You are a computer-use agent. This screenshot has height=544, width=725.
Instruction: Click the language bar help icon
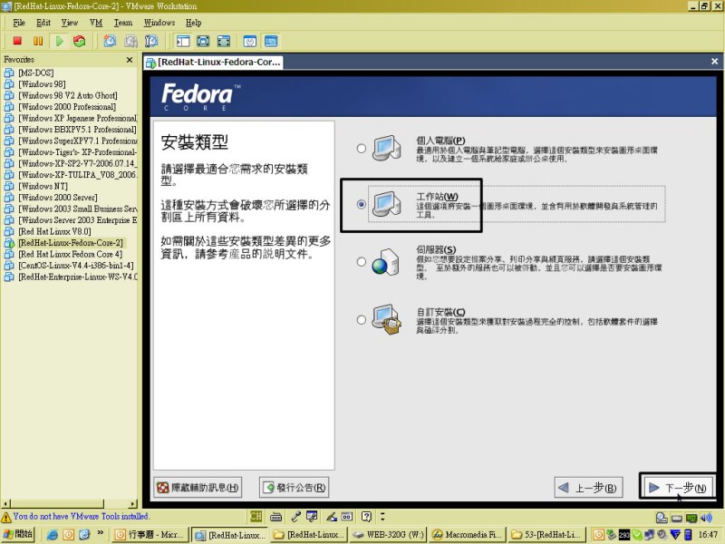(366, 516)
